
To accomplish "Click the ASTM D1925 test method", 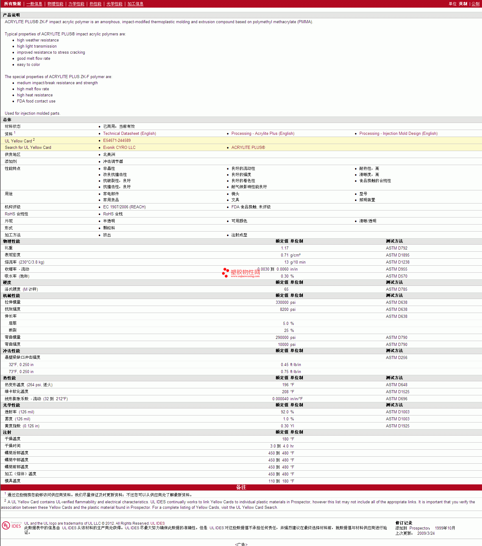I will [398, 426].
